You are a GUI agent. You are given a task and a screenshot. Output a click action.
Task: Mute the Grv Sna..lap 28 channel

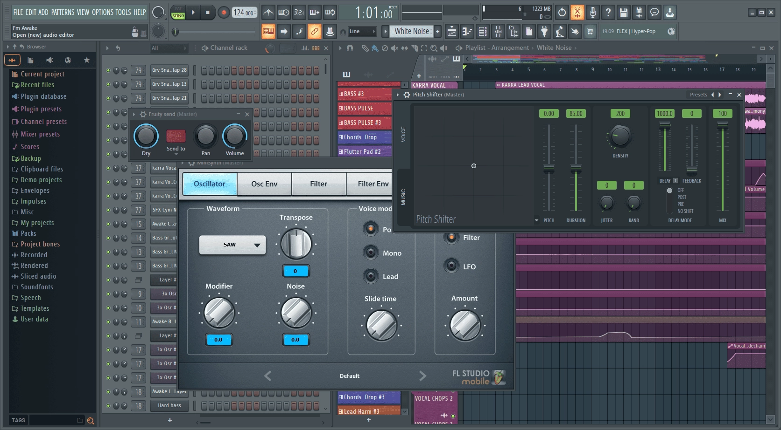point(108,71)
